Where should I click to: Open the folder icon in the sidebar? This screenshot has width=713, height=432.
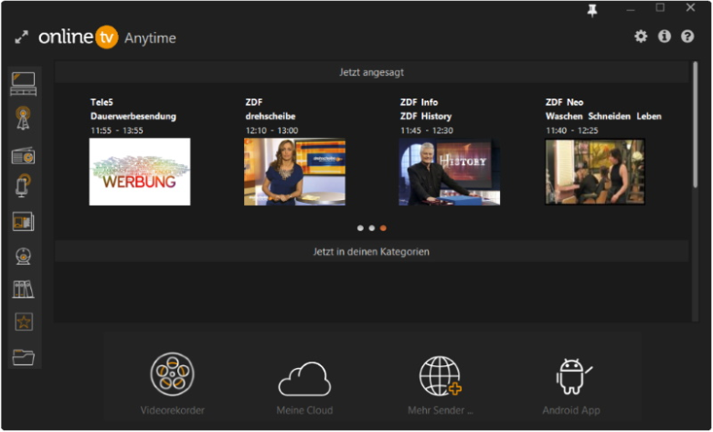coord(23,357)
